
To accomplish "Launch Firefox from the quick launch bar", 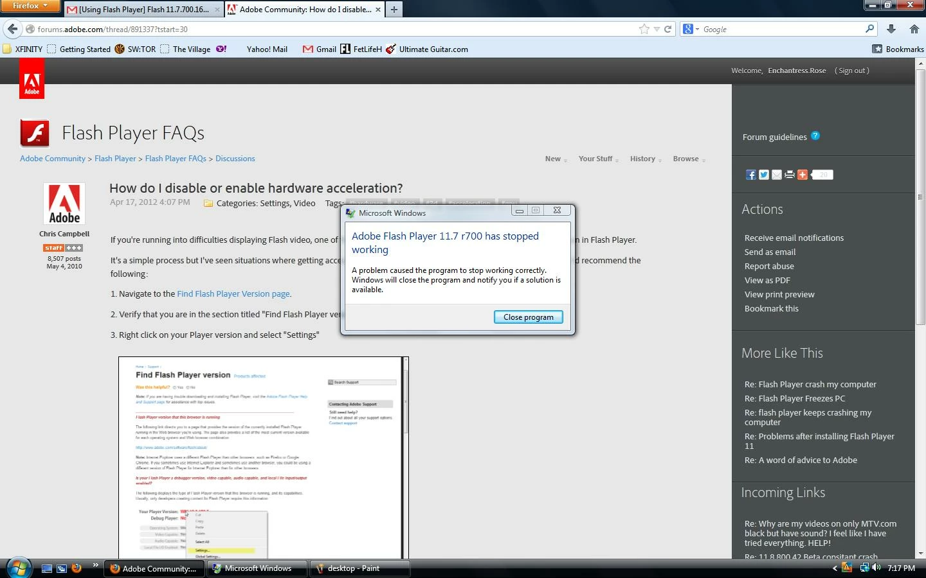I will click(x=77, y=568).
